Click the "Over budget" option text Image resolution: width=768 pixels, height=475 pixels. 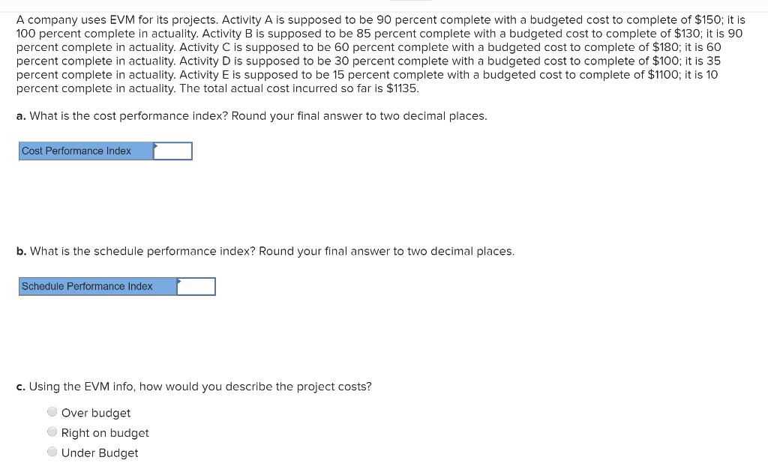coord(96,413)
